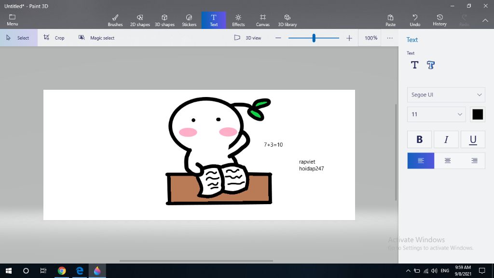This screenshot has height=278, width=494.
Task: Collapse the ribbon with the chevron
Action: (x=485, y=20)
